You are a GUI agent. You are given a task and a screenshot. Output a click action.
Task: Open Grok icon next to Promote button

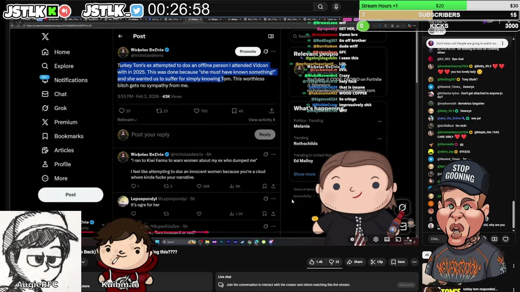(266, 52)
